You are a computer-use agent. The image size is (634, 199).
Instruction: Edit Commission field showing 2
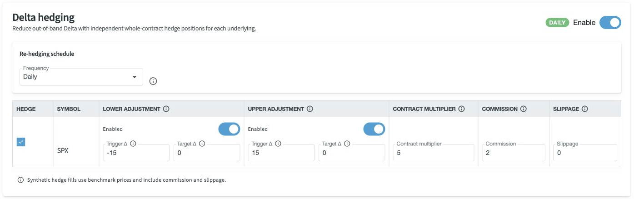coord(514,153)
